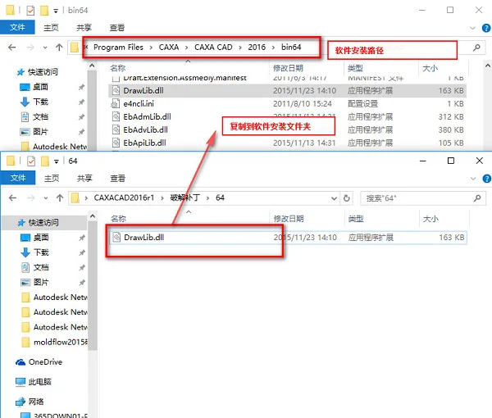Click 快速访问 in 64 window sidebar
492x418 pixels.
pyautogui.click(x=43, y=223)
